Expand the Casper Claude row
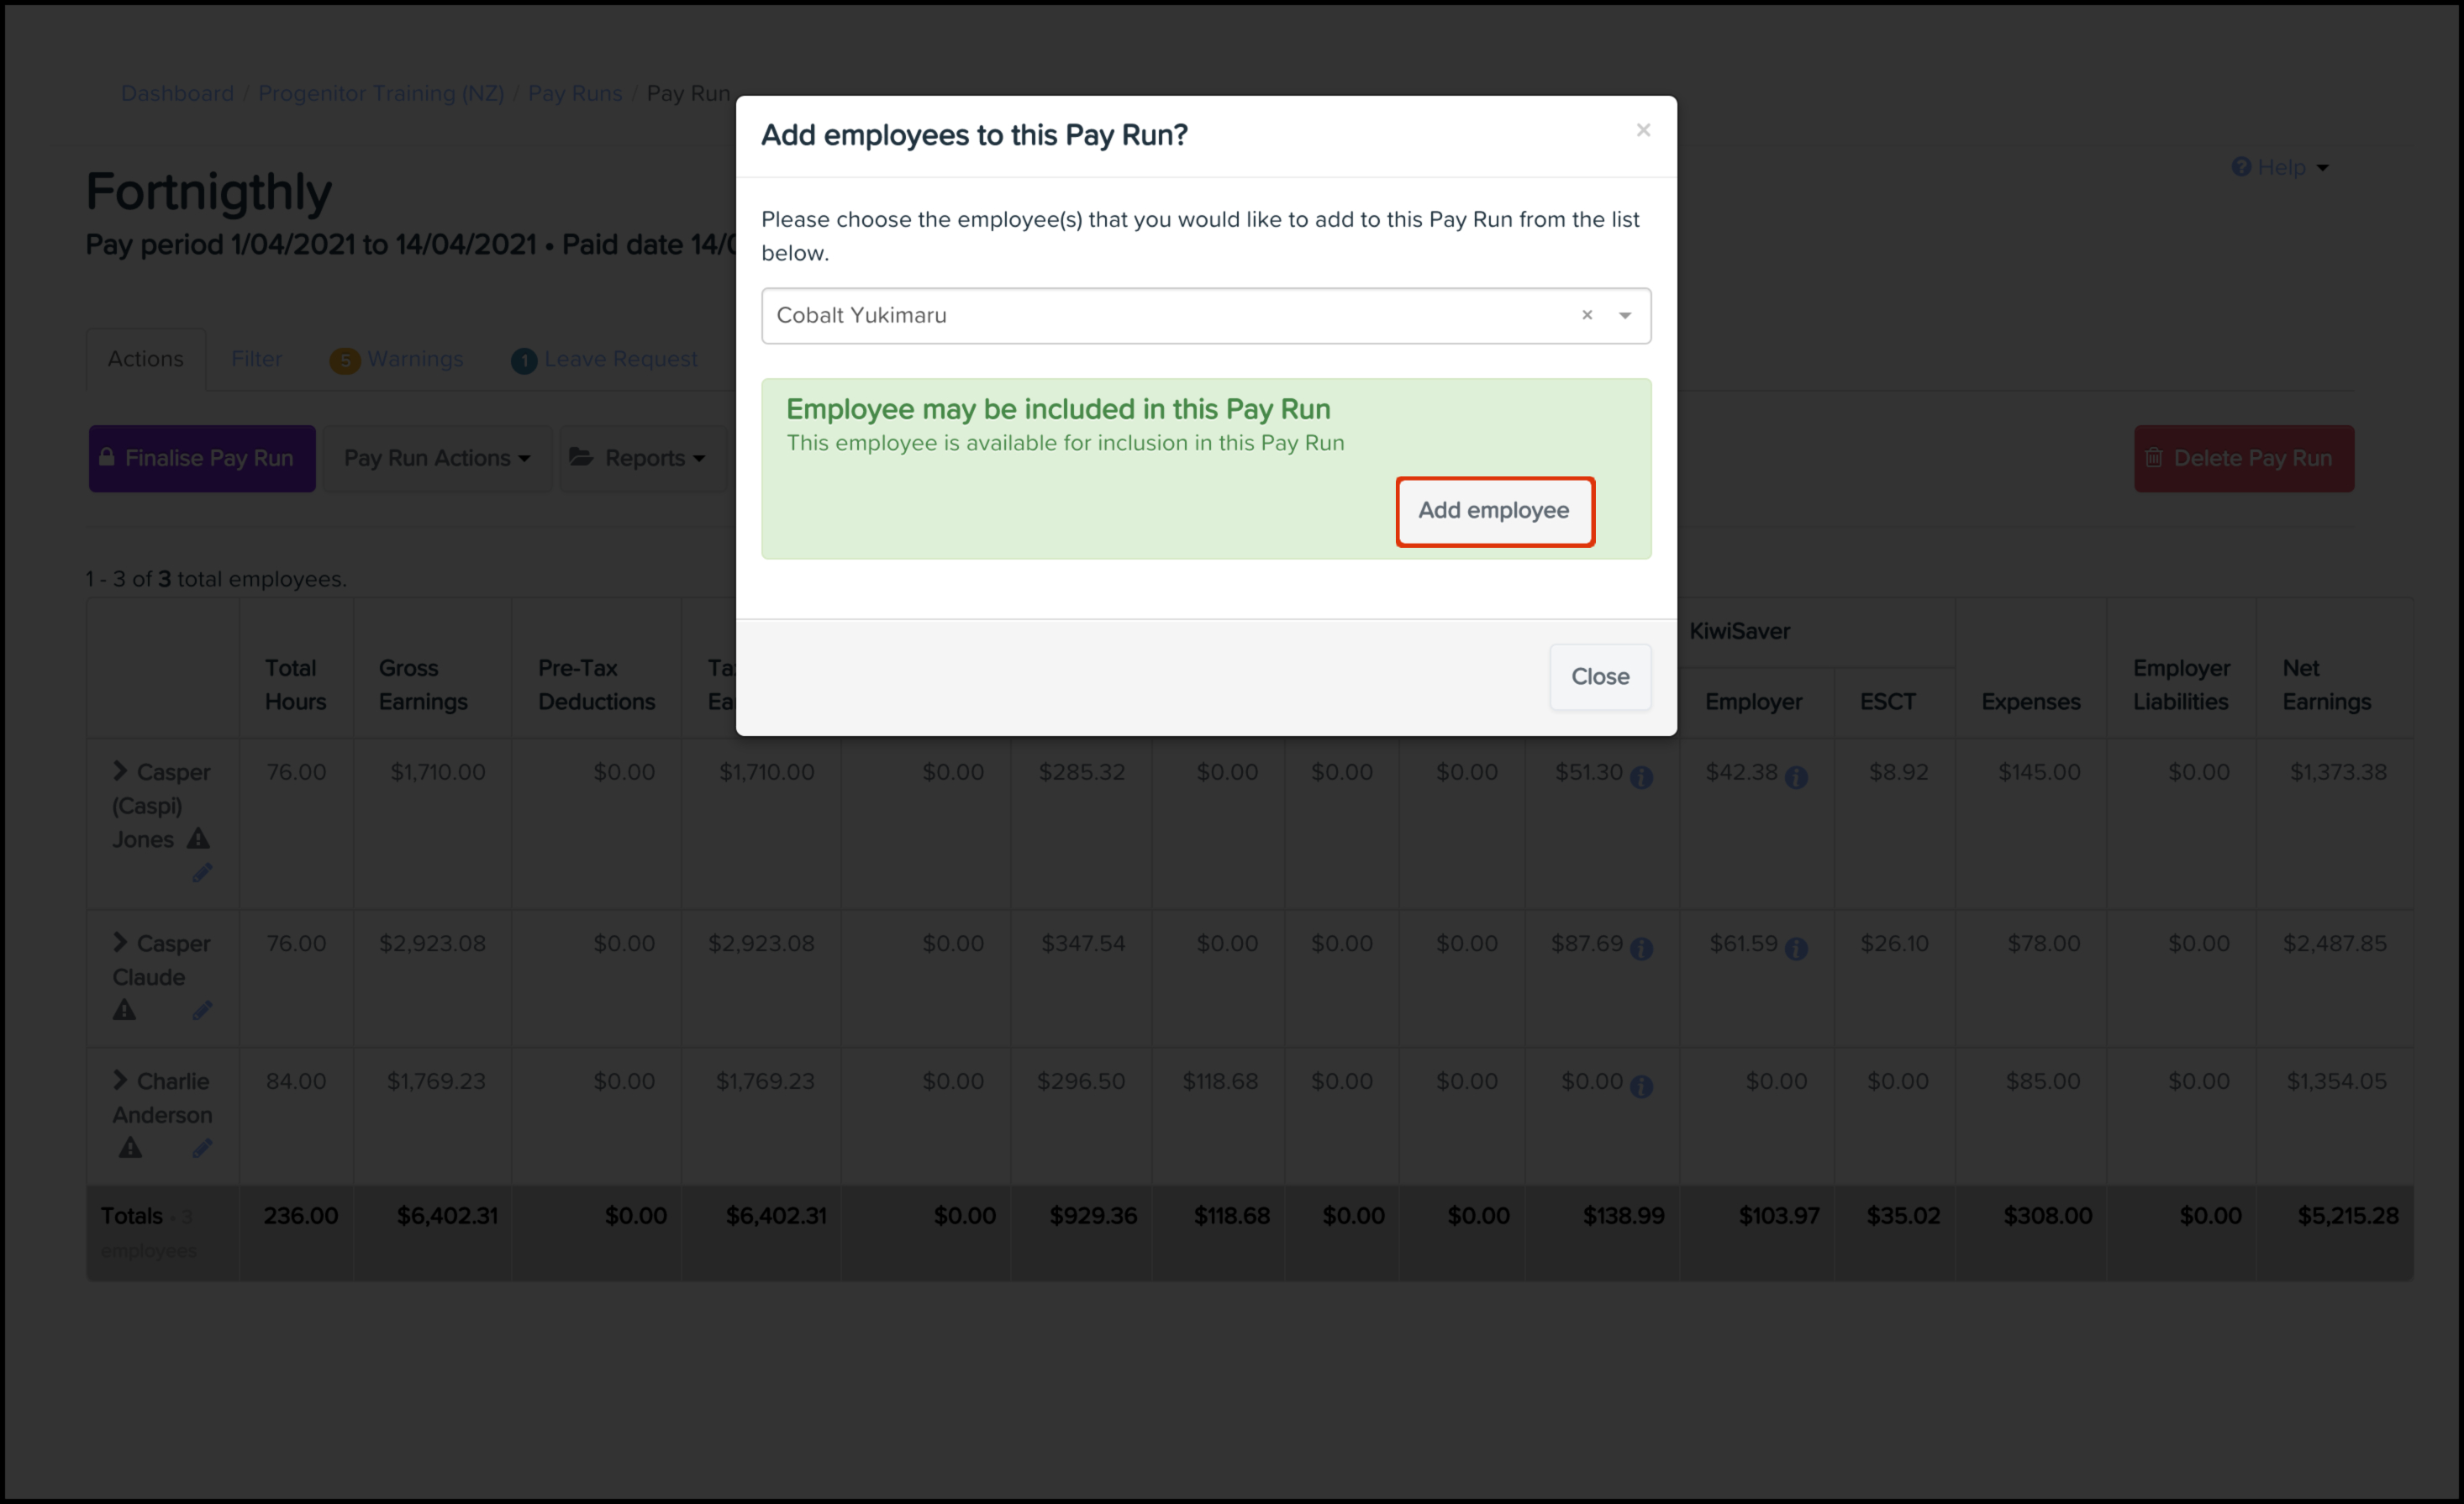 120,942
